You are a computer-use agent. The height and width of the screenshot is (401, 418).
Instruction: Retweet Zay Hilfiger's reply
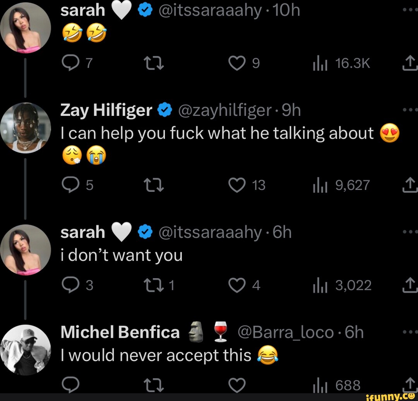point(150,185)
